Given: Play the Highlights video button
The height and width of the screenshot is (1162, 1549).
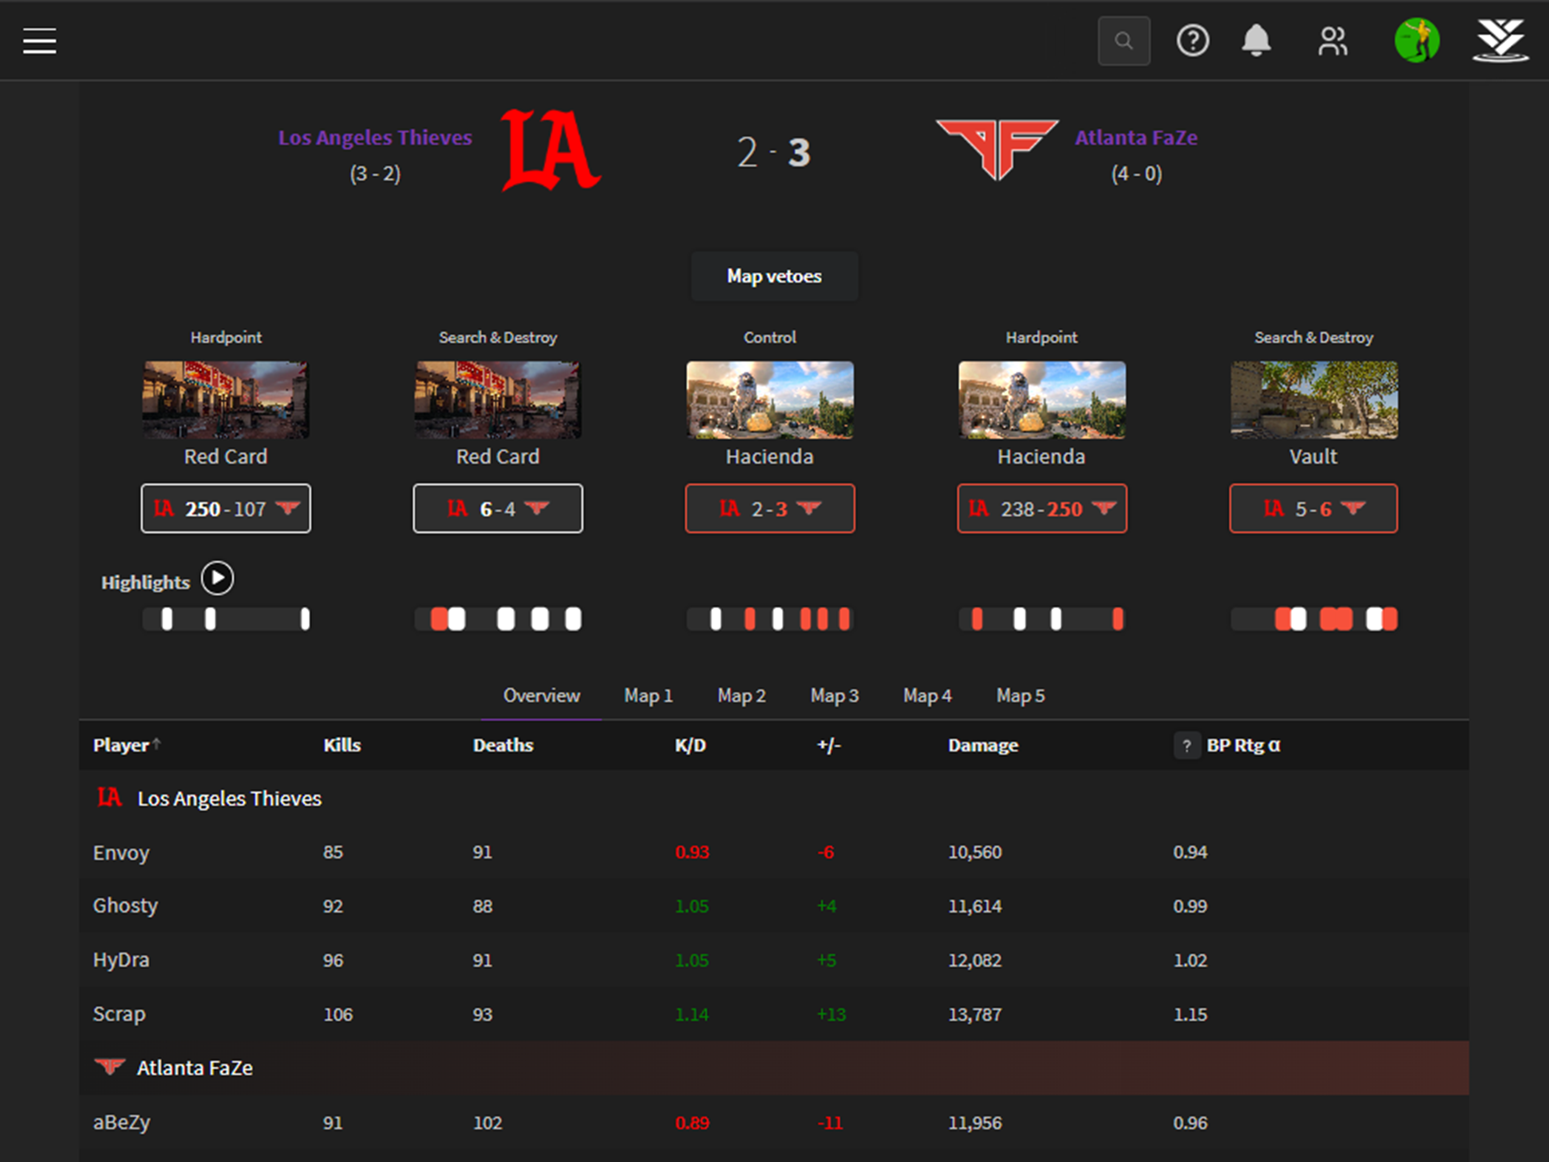Looking at the screenshot, I should 217,579.
